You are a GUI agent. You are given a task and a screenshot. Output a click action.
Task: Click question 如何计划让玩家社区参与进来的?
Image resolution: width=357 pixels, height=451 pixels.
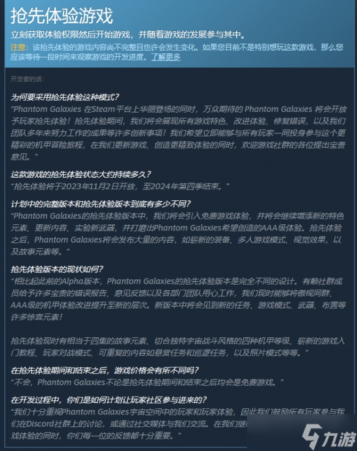click(109, 400)
